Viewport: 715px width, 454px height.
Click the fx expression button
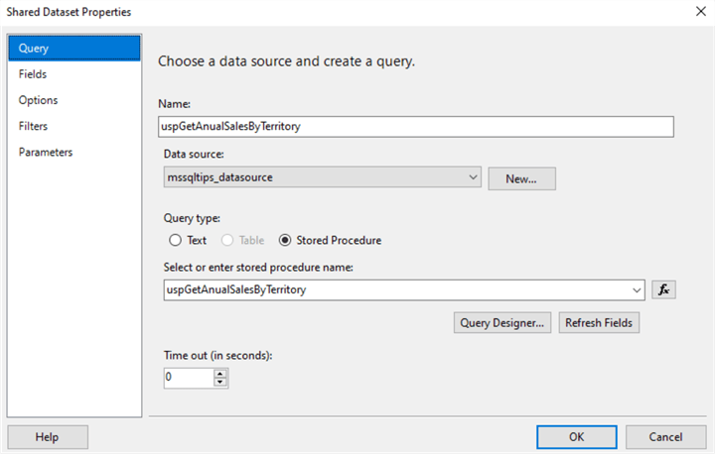[x=664, y=289]
